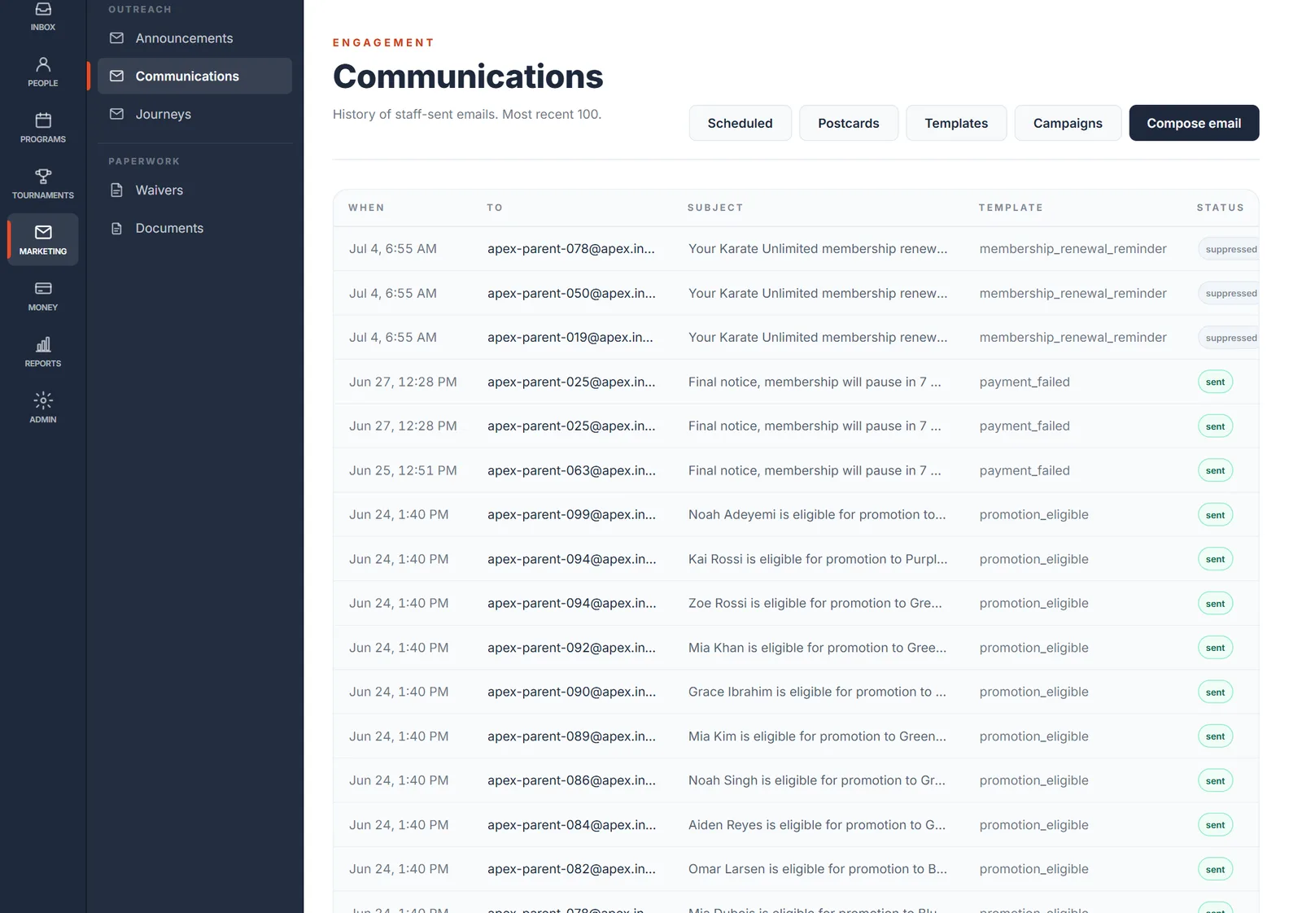Select Communications in the sidebar menu
Image resolution: width=1302 pixels, height=913 pixels.
coord(194,76)
